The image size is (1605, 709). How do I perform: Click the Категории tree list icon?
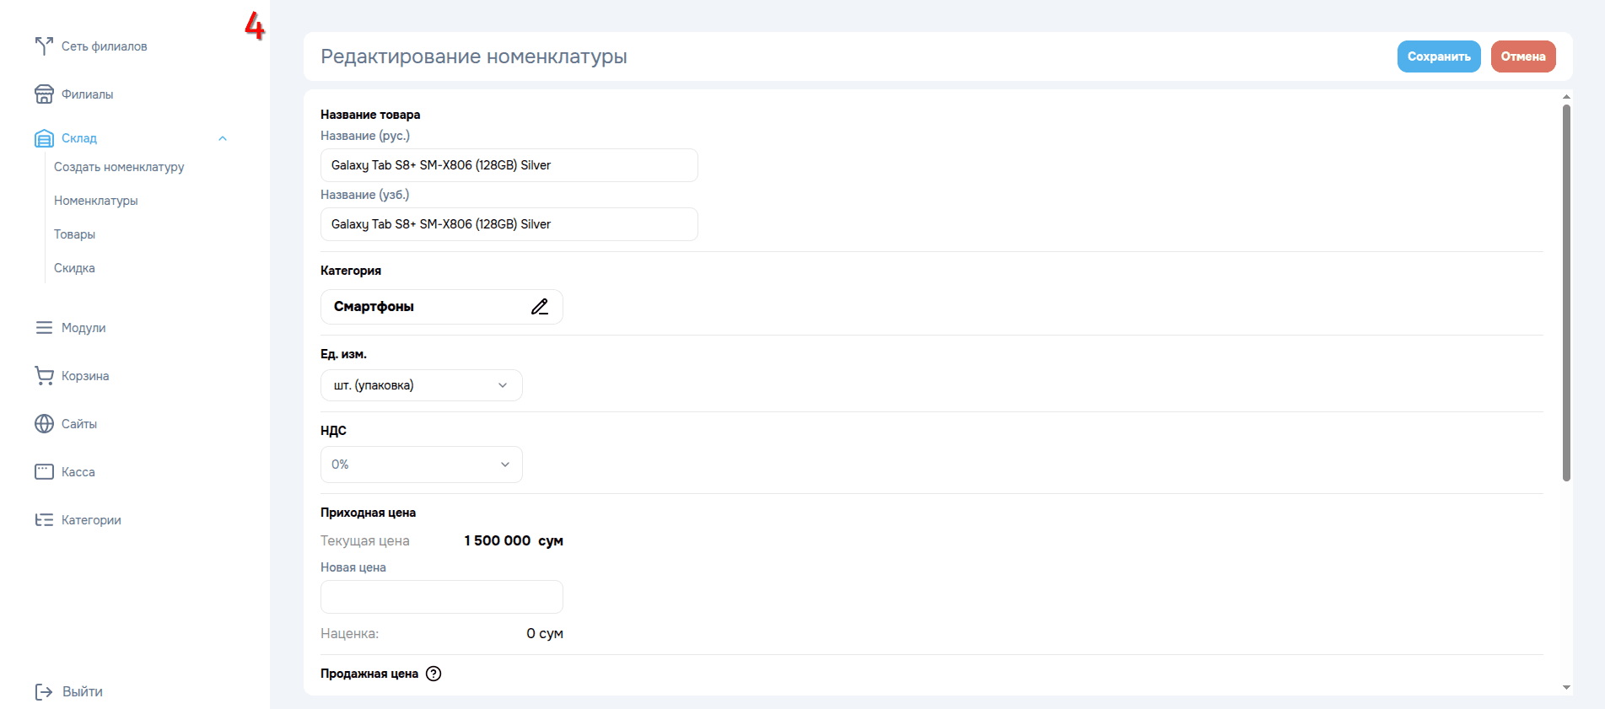click(x=44, y=520)
